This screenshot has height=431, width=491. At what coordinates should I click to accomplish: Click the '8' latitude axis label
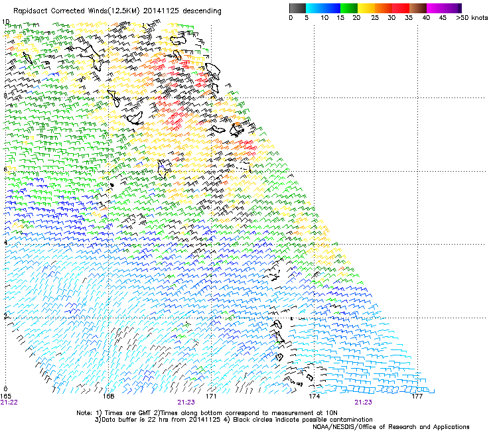coord(5,95)
